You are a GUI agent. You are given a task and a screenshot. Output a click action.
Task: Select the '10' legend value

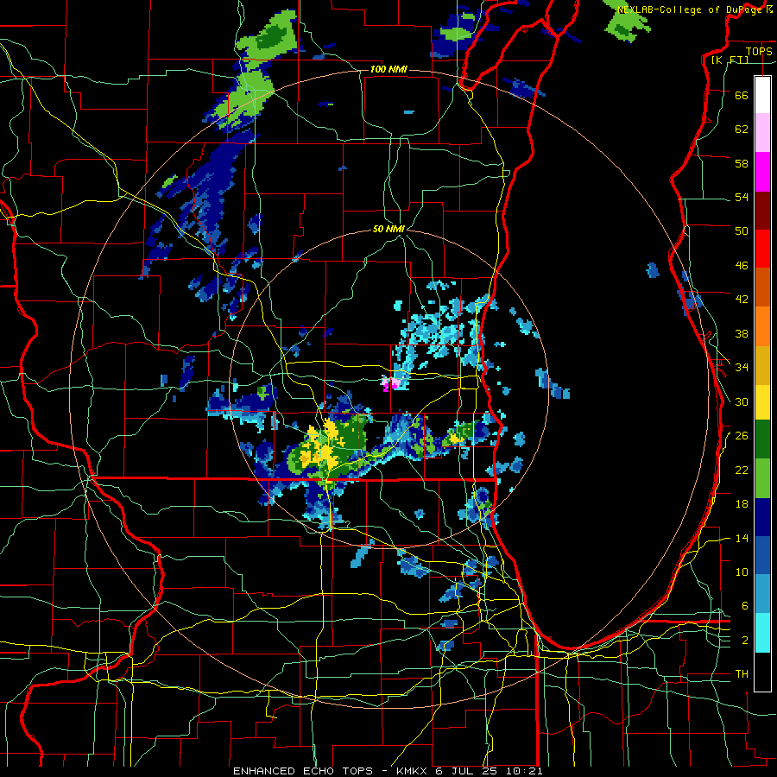click(x=742, y=572)
